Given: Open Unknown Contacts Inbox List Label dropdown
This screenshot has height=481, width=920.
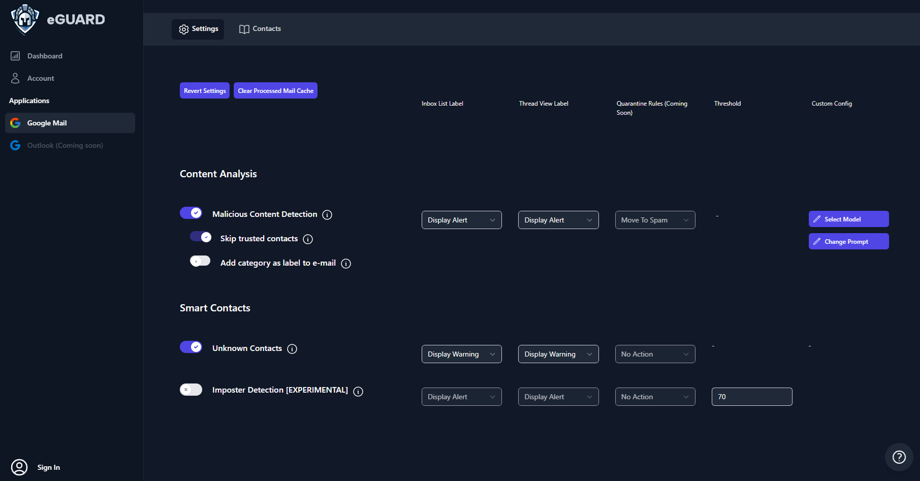Looking at the screenshot, I should pos(462,354).
